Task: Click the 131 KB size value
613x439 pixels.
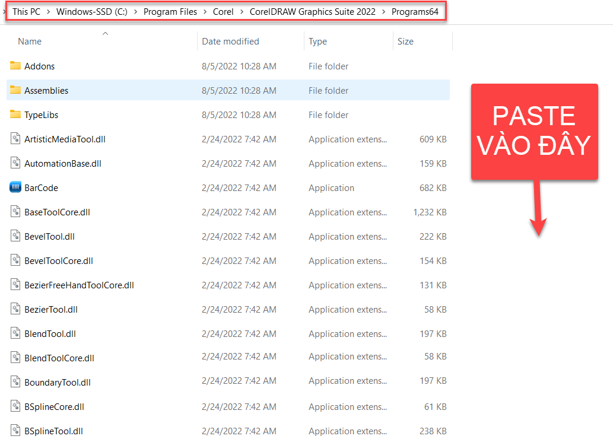Action: click(x=433, y=285)
